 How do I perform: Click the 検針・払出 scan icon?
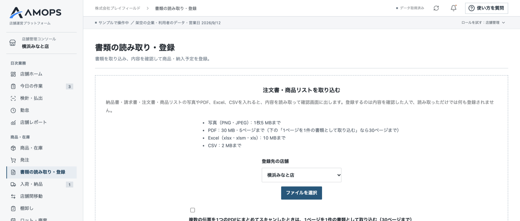coord(13,98)
